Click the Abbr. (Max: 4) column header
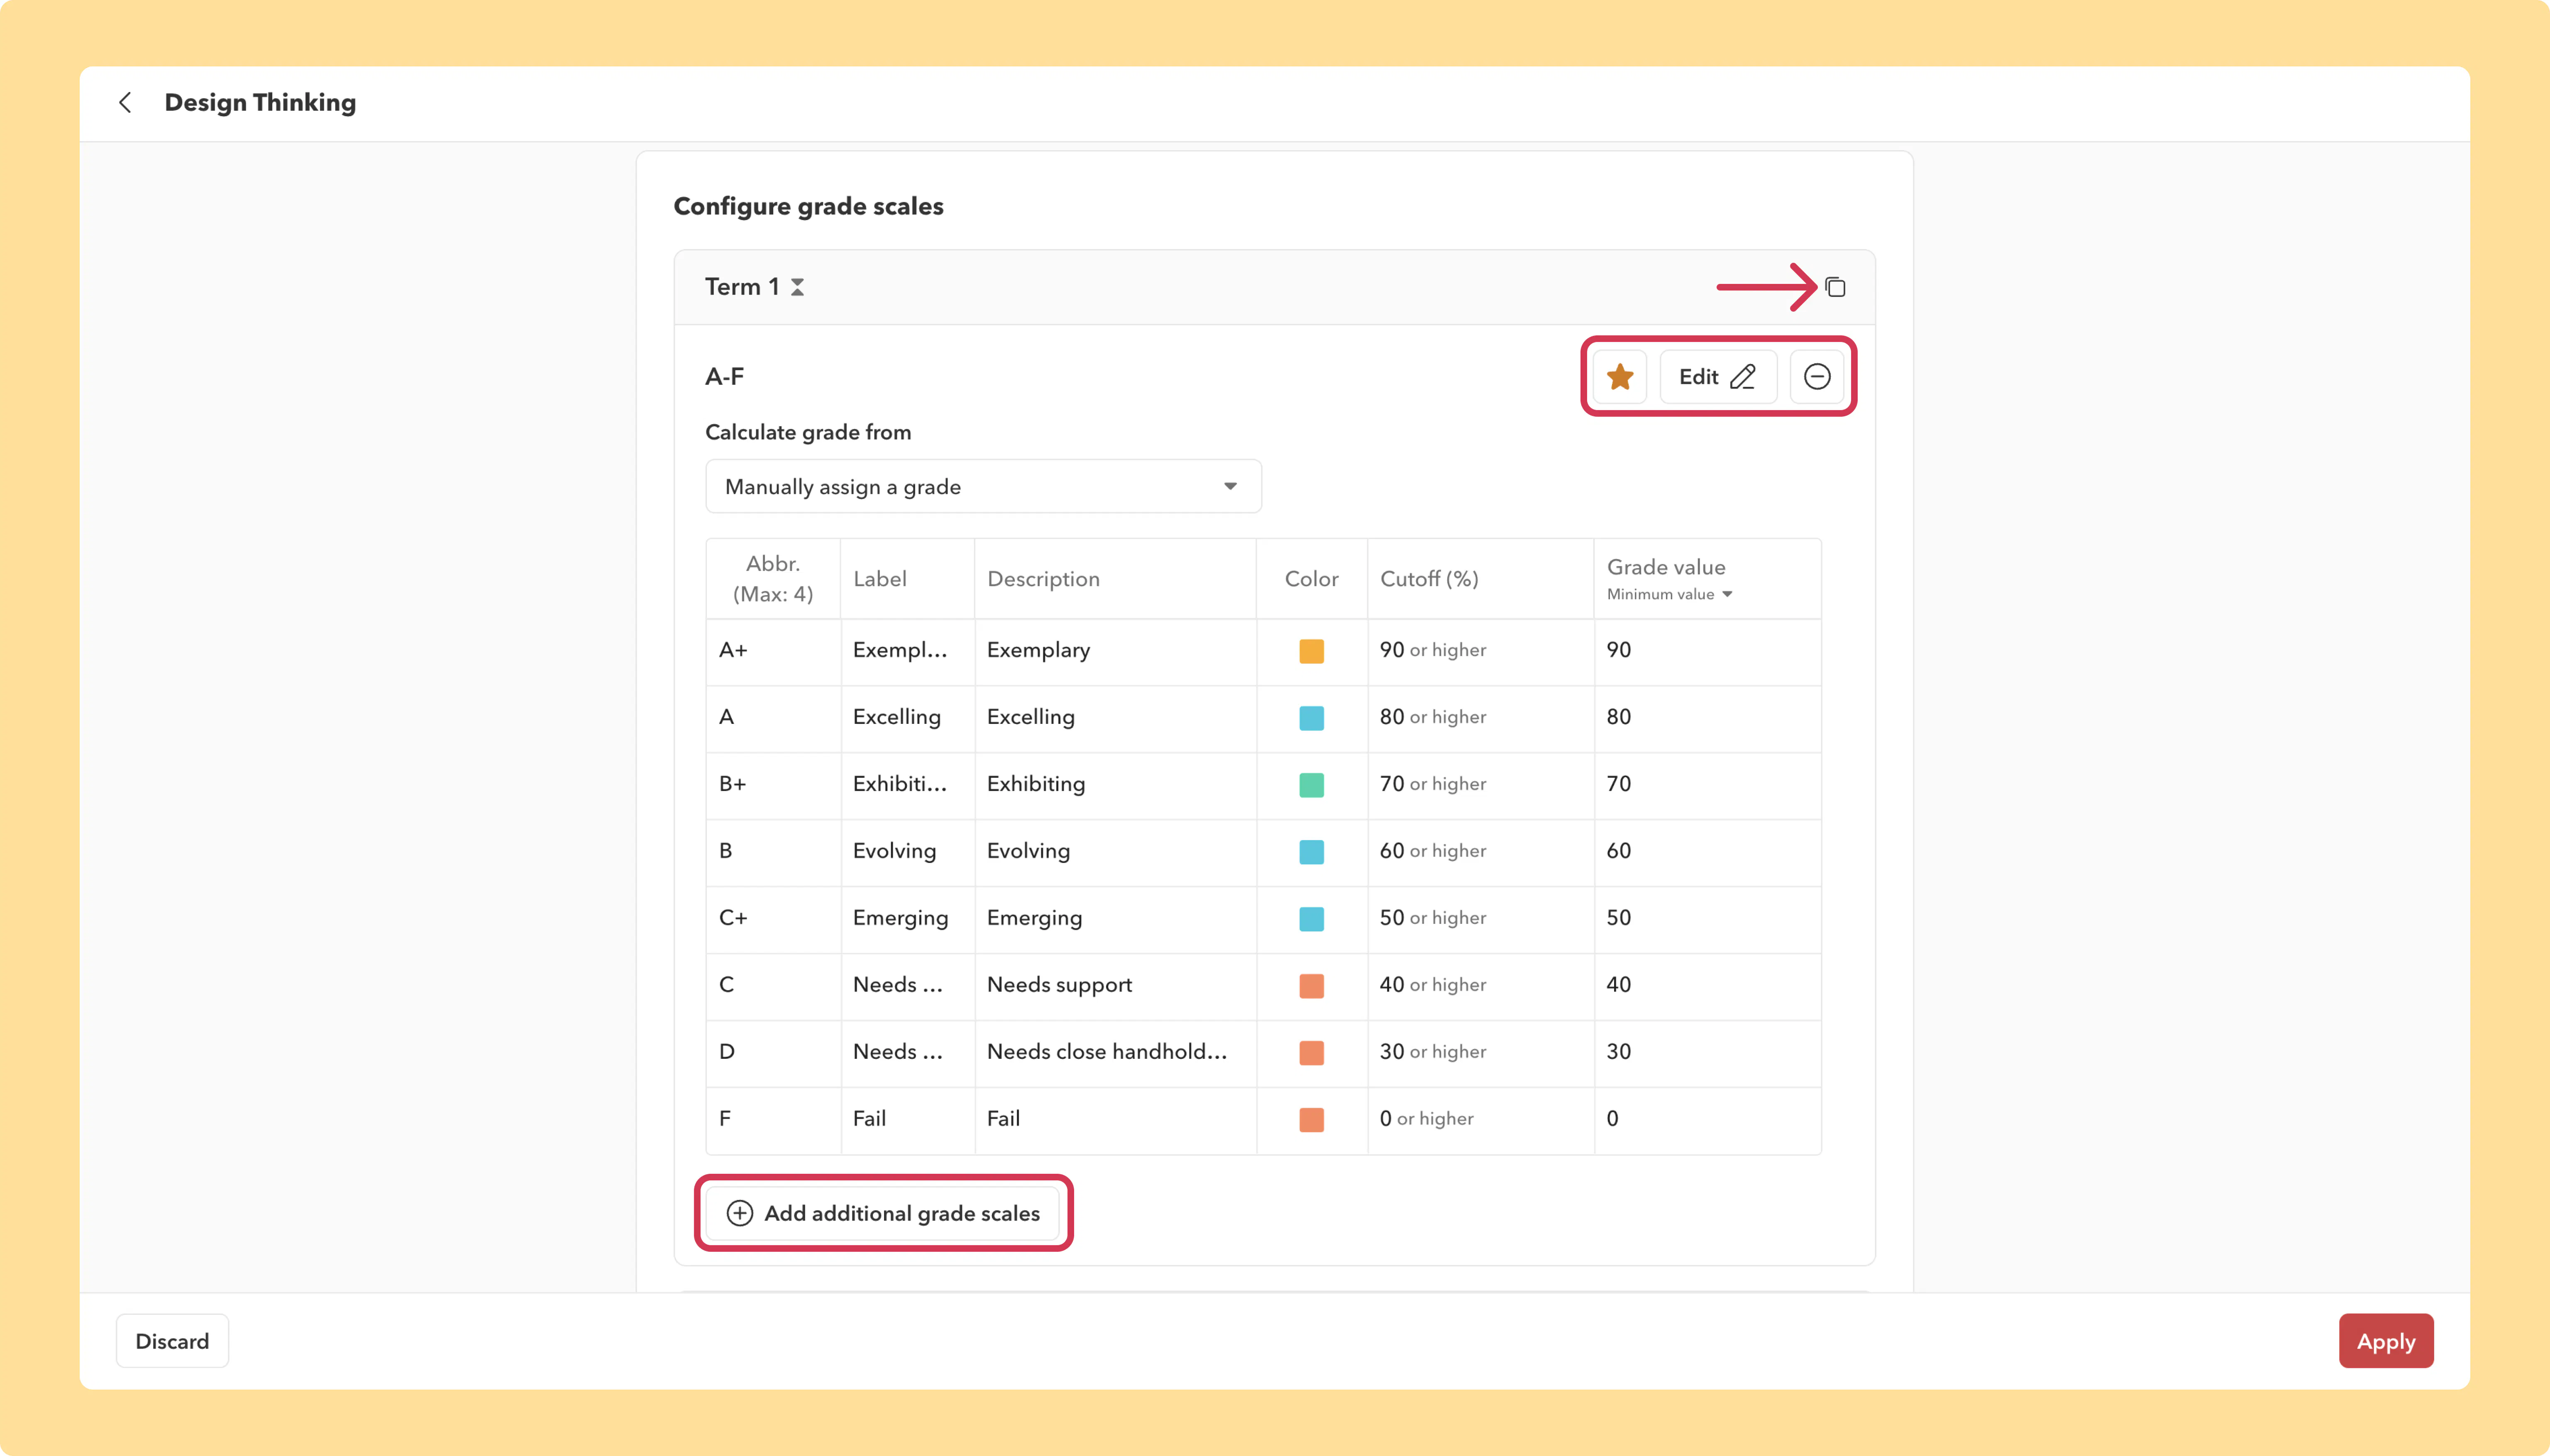 (x=773, y=579)
